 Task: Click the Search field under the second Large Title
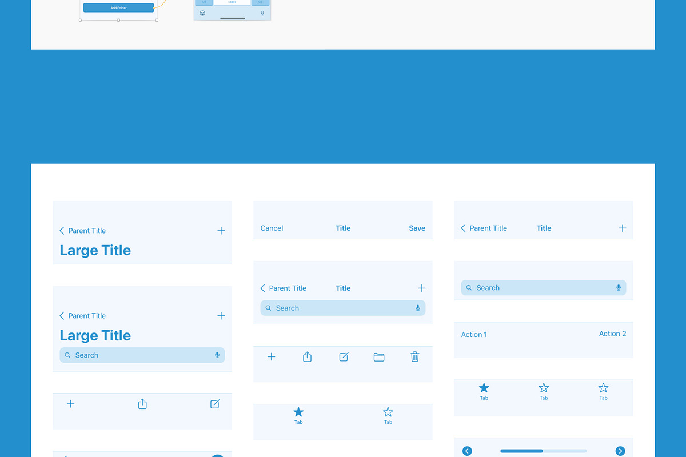click(142, 355)
